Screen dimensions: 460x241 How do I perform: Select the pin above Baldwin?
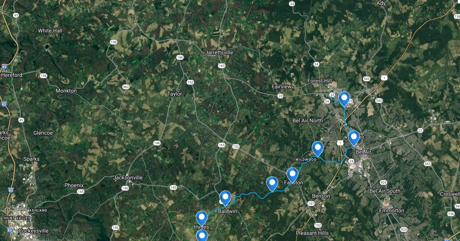[x=225, y=198]
